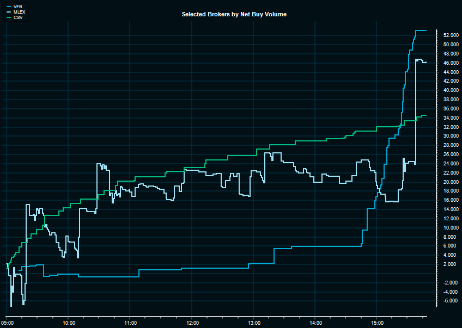Click the 20.000 value on the y-axis
The width and height of the screenshot is (462, 328).
(x=450, y=182)
